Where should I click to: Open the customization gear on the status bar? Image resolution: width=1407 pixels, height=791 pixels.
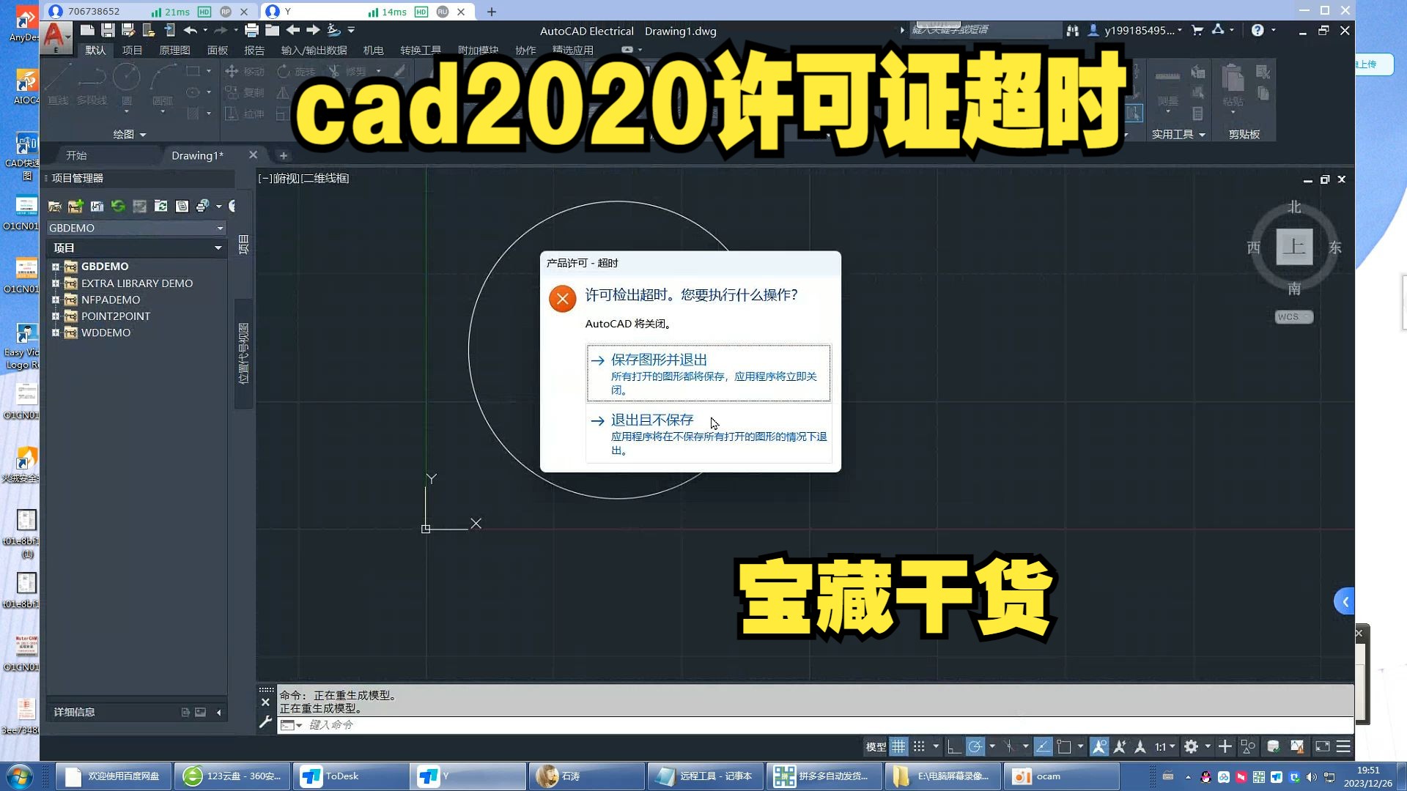point(1192,746)
